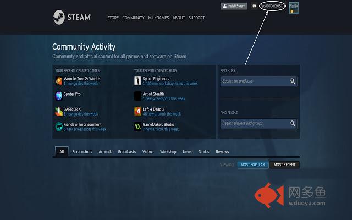Switch to the Broadcasts tab

(x=127, y=152)
